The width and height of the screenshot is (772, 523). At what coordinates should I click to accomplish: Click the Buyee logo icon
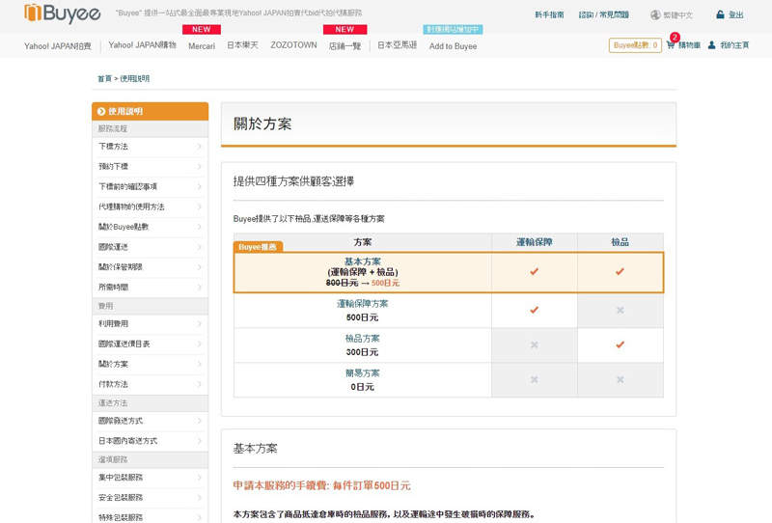(32, 13)
